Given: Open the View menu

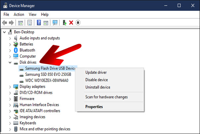Looking at the screenshot, I should click(x=33, y=14).
